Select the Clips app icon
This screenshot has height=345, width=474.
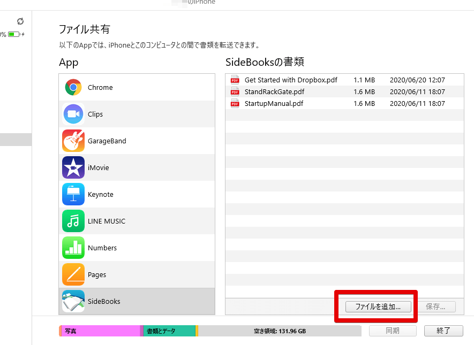click(73, 114)
